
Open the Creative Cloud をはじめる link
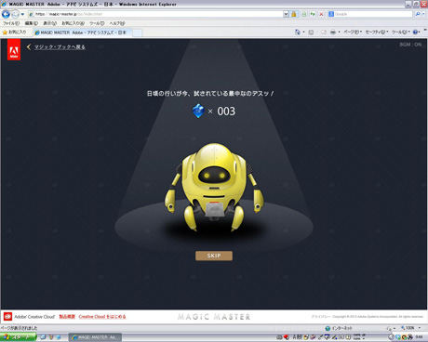click(x=102, y=317)
